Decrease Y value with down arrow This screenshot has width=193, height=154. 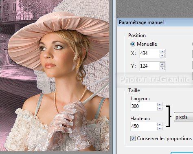[x=162, y=68]
